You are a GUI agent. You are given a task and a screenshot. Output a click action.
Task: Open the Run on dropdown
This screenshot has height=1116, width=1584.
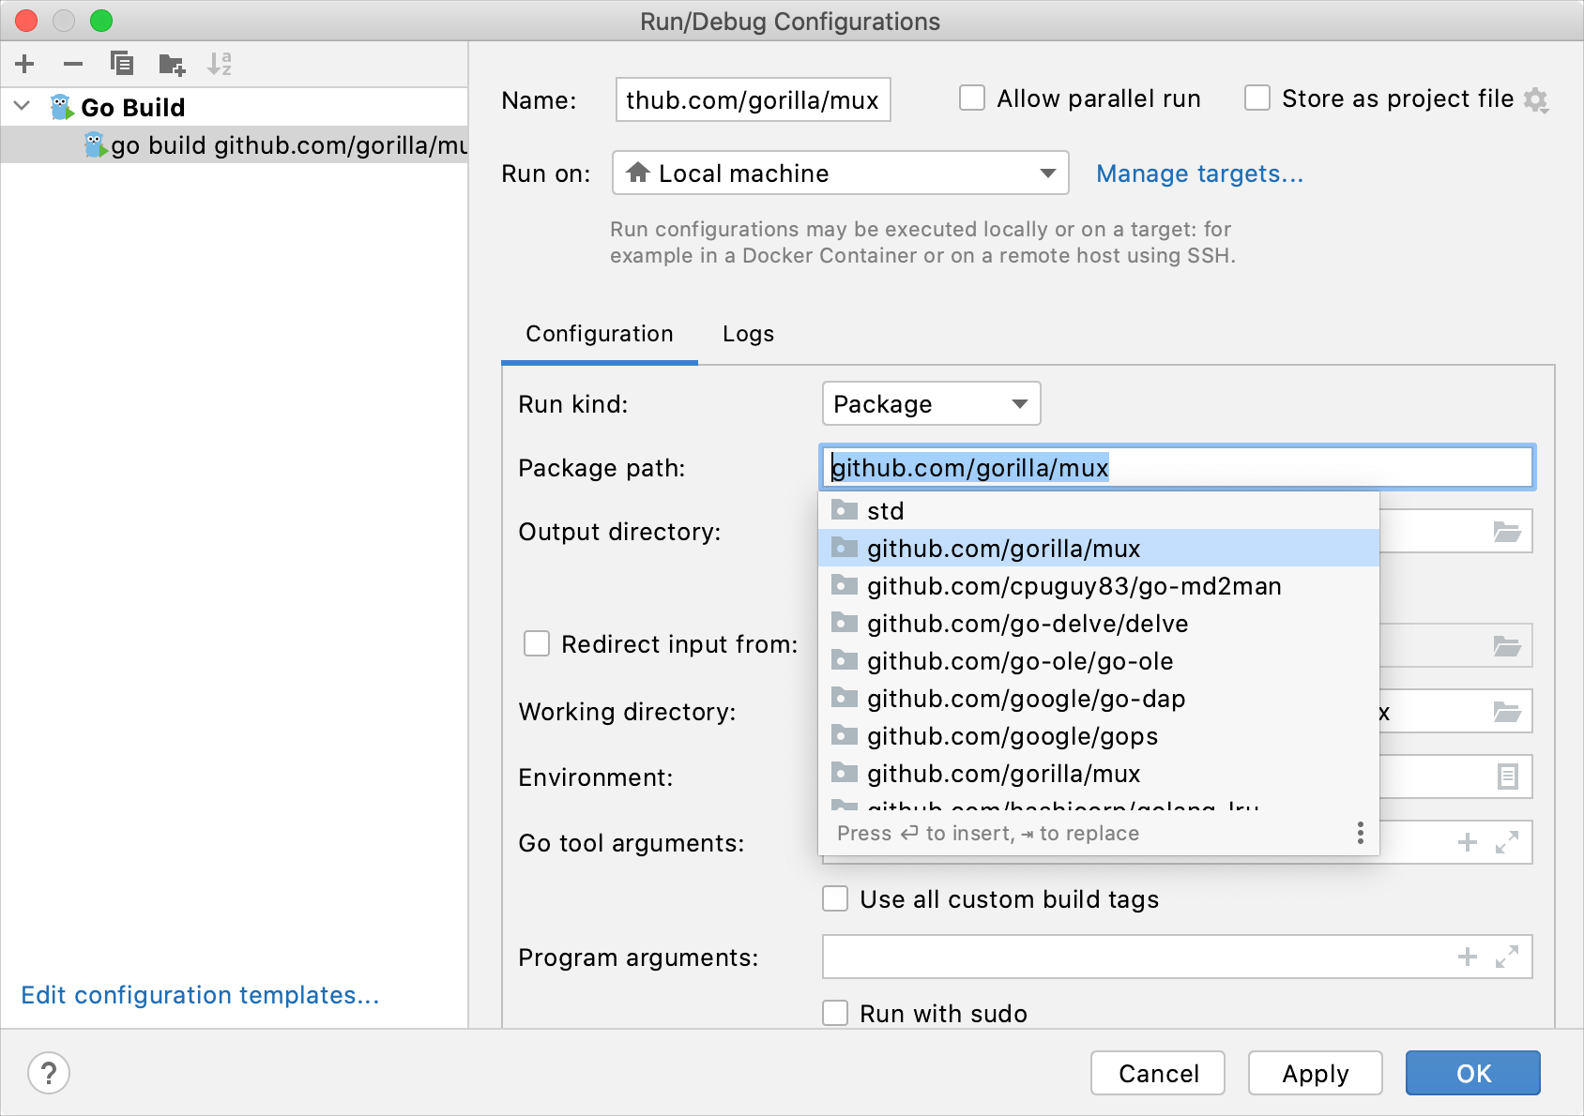(1048, 173)
